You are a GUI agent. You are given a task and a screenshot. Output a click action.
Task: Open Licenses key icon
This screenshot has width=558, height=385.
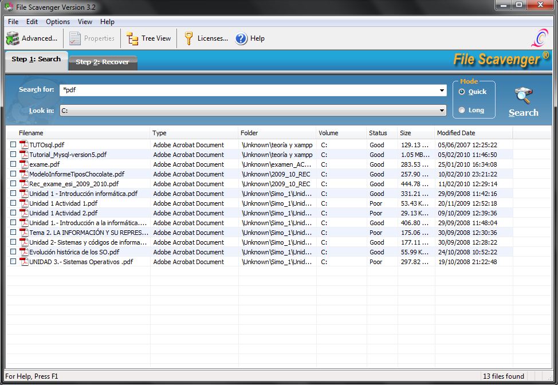188,38
